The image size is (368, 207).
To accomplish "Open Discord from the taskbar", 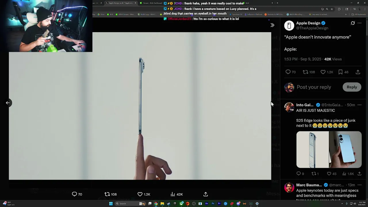I will (x=238, y=204).
